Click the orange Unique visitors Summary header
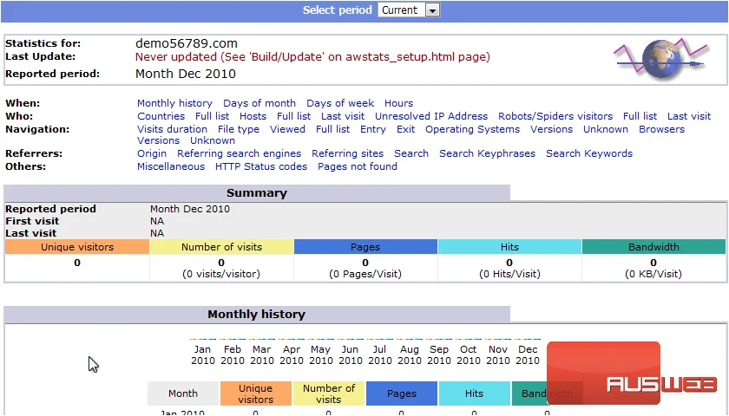The height and width of the screenshot is (416, 729). [x=77, y=247]
